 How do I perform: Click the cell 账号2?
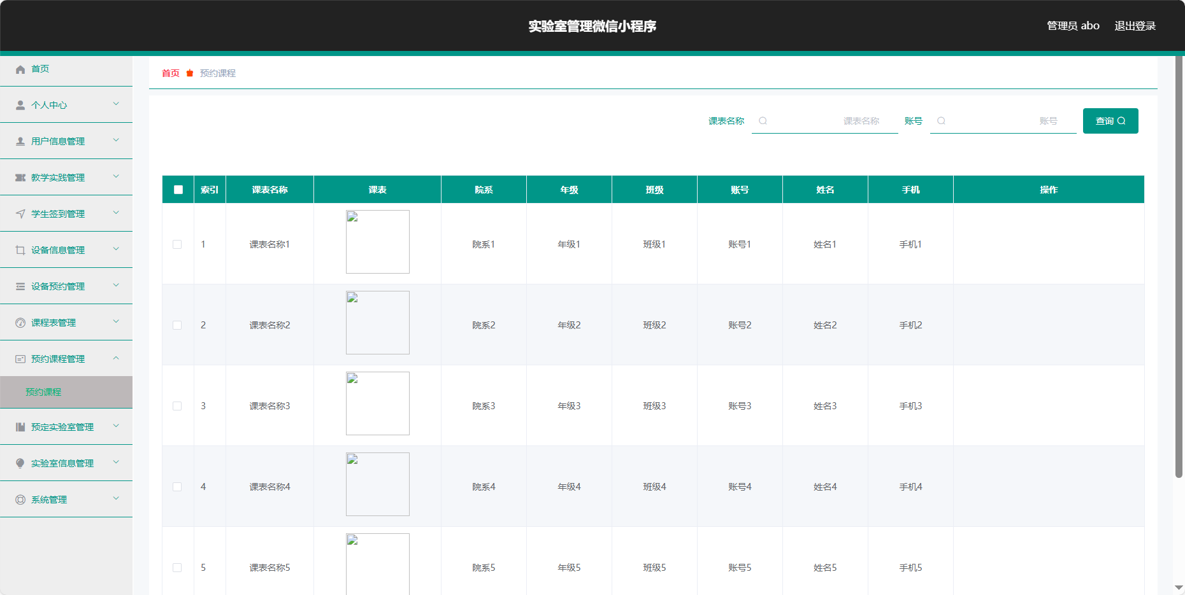(x=740, y=325)
